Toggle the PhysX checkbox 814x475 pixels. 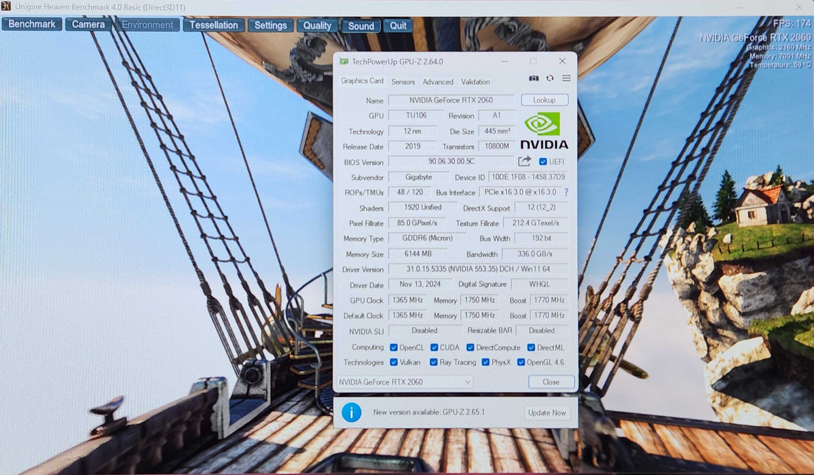pyautogui.click(x=485, y=362)
